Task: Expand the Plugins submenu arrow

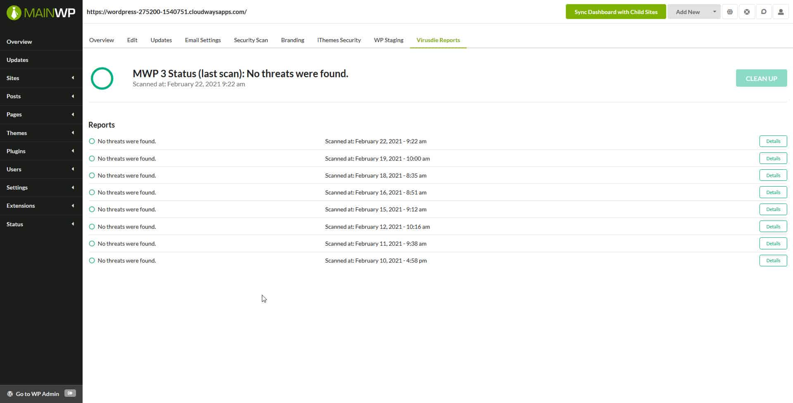Action: (73, 151)
